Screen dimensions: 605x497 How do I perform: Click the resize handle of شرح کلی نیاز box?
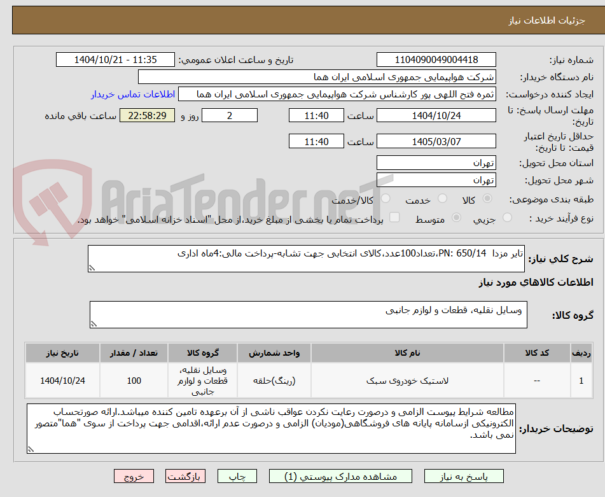click(92, 268)
